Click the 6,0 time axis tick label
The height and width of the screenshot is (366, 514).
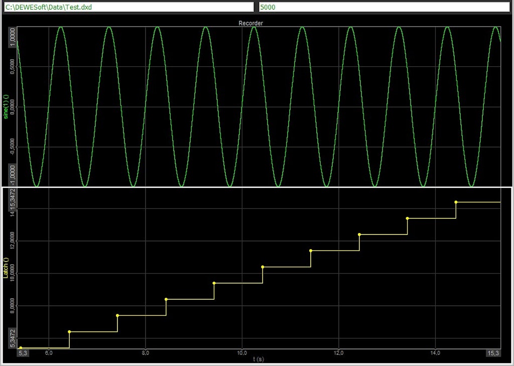[49, 353]
